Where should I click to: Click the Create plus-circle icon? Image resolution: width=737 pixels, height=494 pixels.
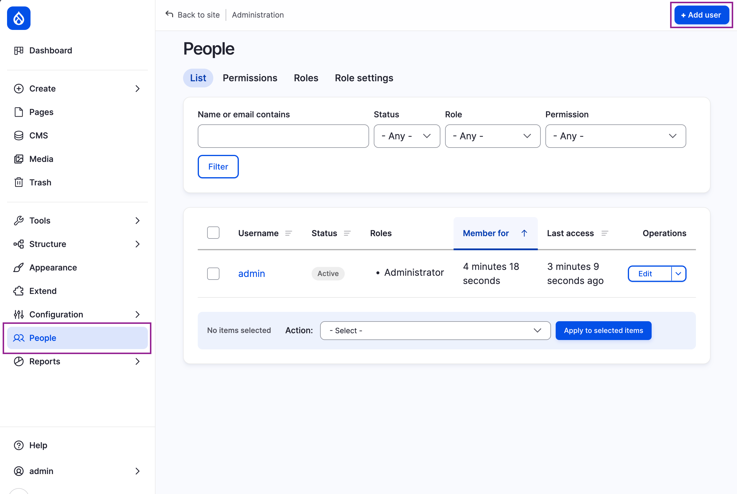click(18, 89)
